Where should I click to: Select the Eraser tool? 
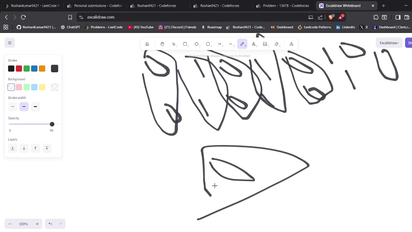[x=276, y=44]
